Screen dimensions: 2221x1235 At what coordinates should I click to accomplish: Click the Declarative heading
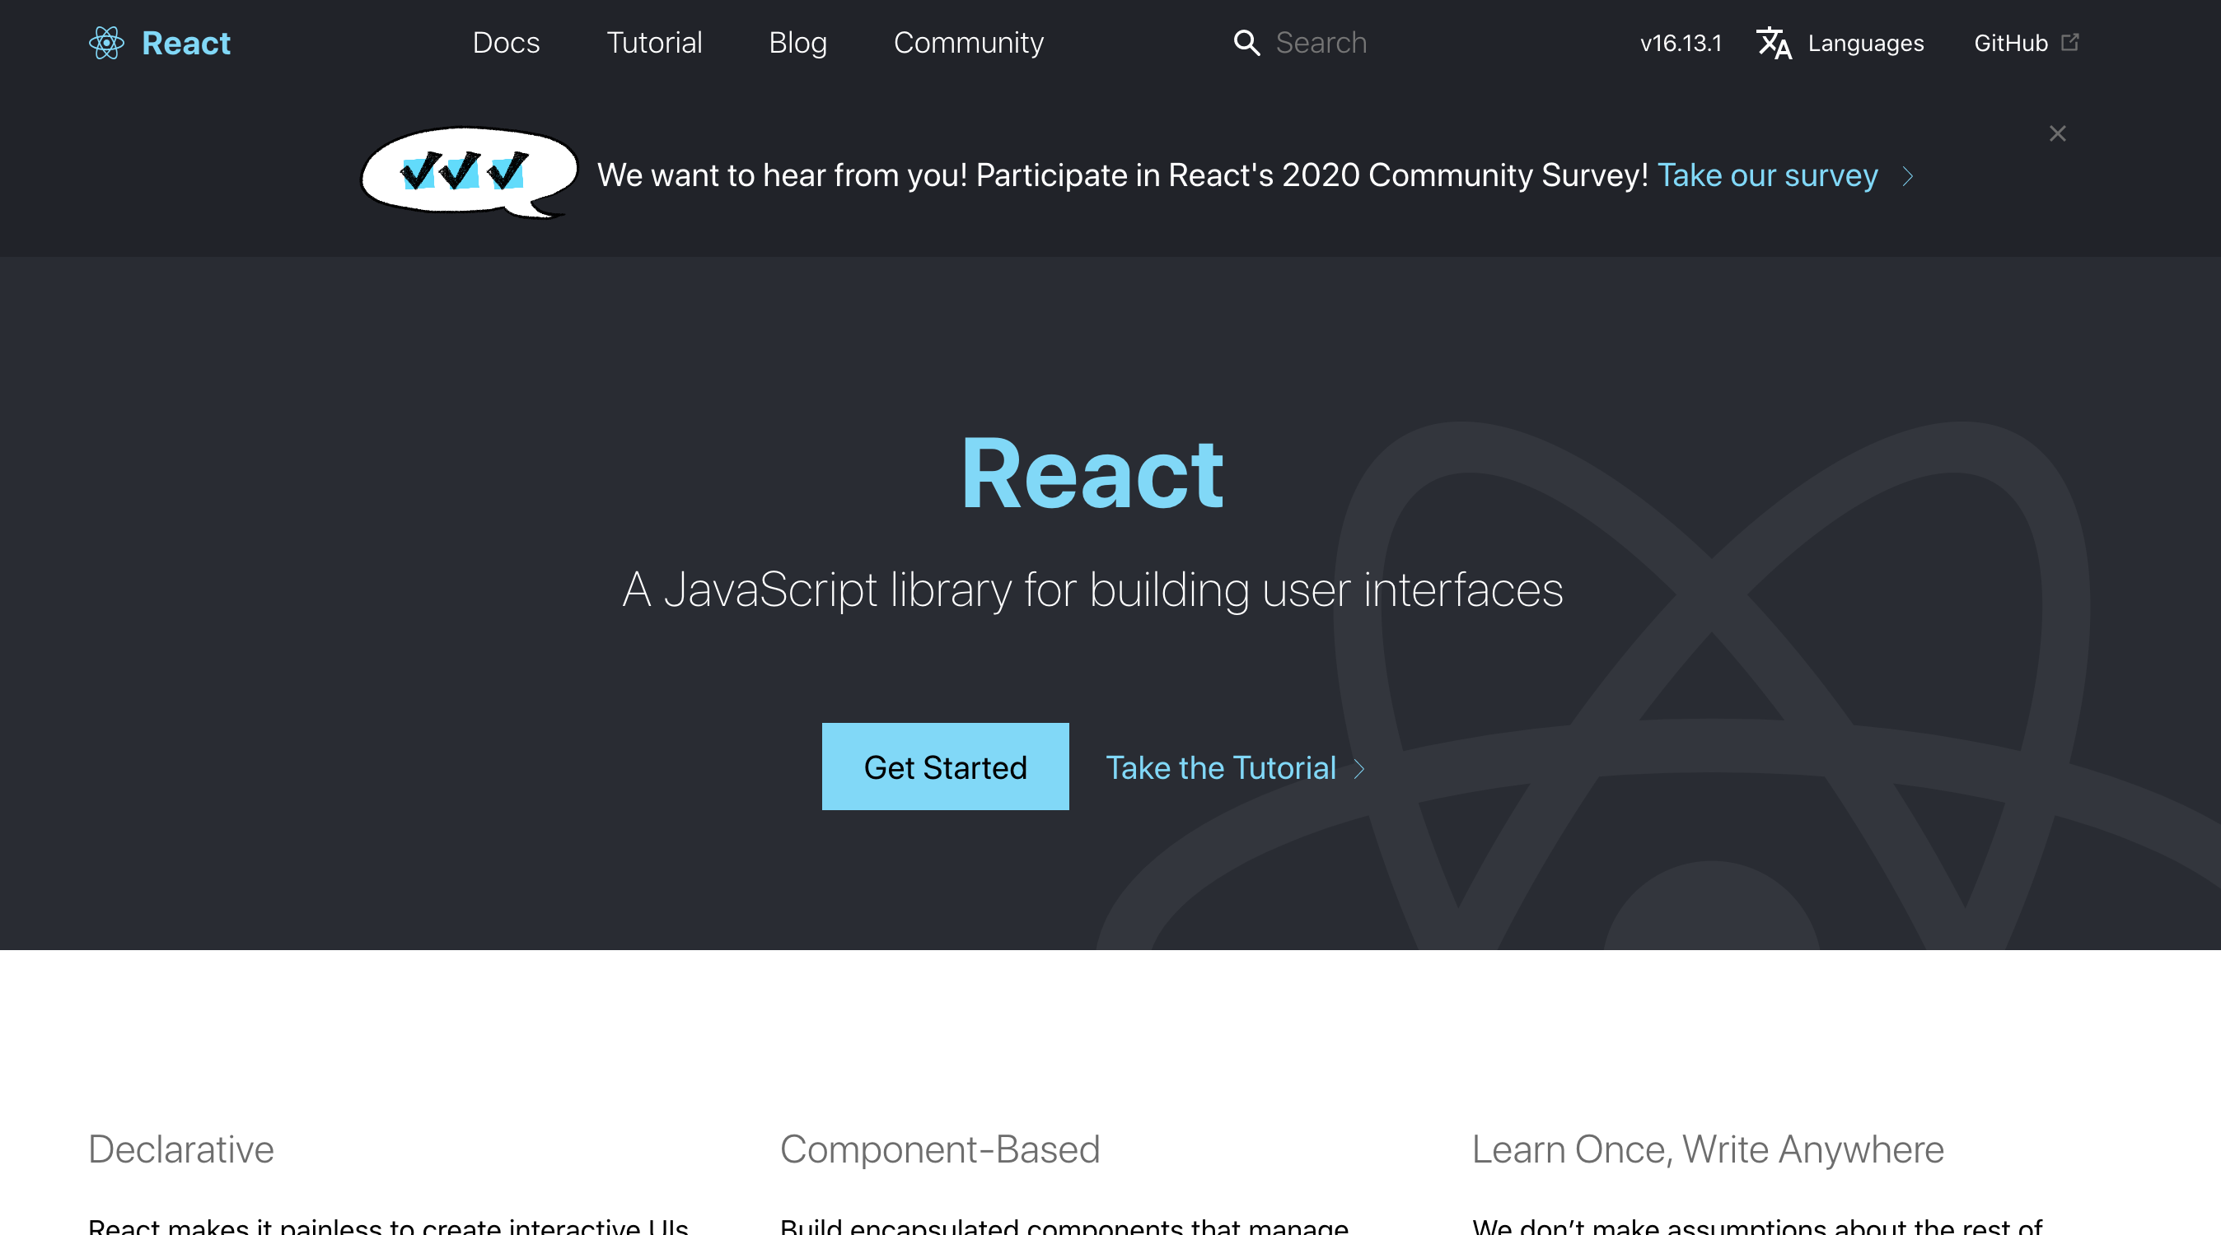tap(181, 1149)
